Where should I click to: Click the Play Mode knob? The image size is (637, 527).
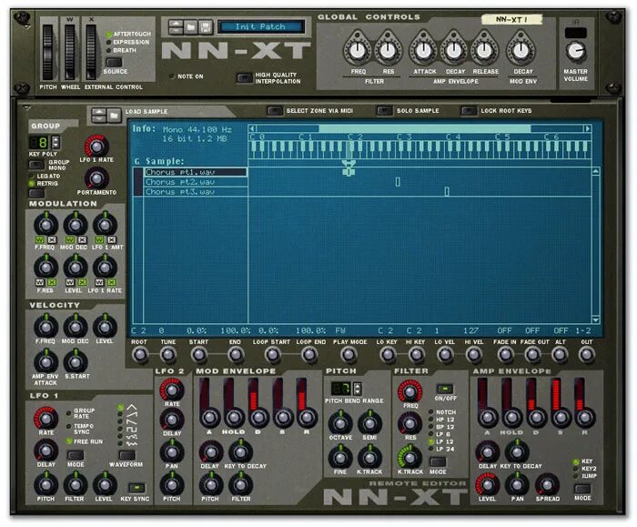(x=349, y=355)
